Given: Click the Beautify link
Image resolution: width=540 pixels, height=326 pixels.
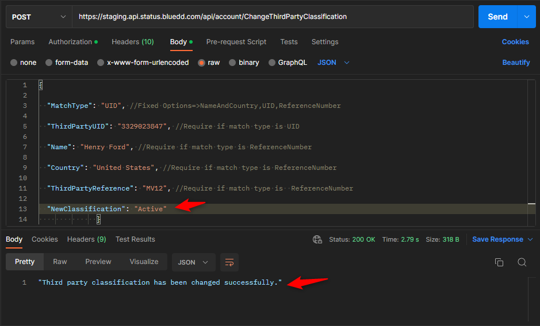Looking at the screenshot, I should coord(516,63).
